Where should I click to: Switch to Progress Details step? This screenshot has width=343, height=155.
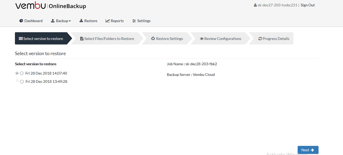(271, 38)
